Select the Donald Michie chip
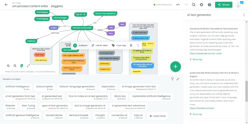Screen dimensions: 248x124 pyautogui.click(x=54, y=116)
